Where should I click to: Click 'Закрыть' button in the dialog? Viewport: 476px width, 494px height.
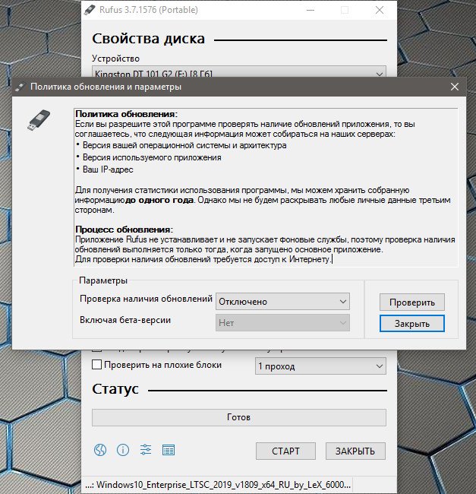click(411, 323)
